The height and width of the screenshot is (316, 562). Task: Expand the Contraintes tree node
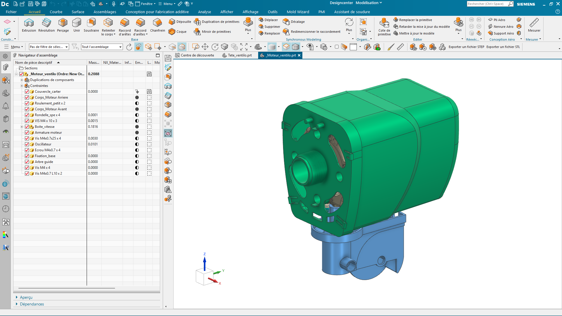tap(22, 86)
